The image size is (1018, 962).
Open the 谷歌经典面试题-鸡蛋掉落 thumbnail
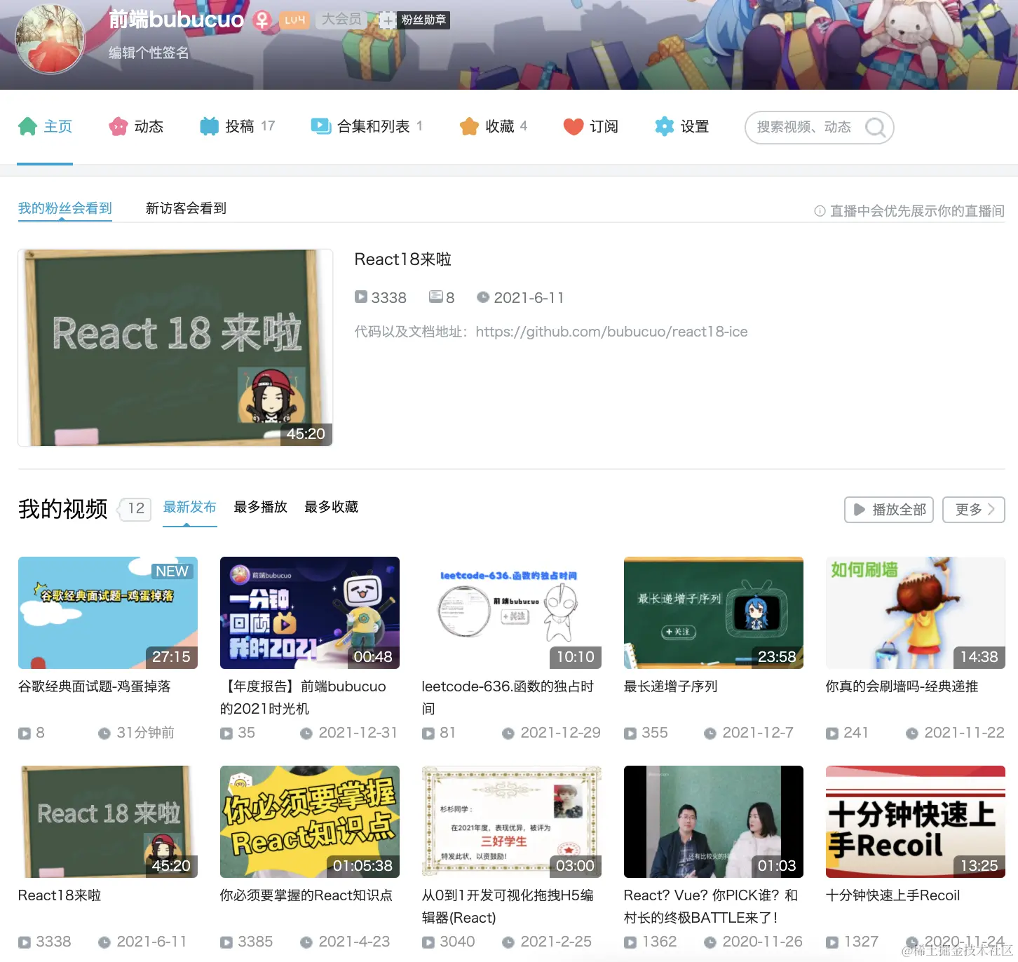point(108,613)
